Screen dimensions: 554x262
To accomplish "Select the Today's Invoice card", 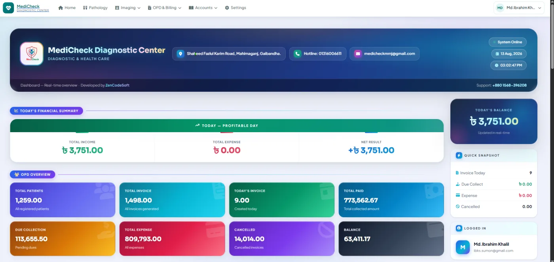I will point(282,200).
